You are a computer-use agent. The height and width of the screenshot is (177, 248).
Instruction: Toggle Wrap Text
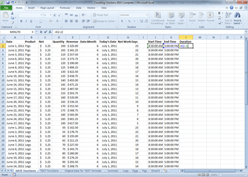(x=101, y=15)
